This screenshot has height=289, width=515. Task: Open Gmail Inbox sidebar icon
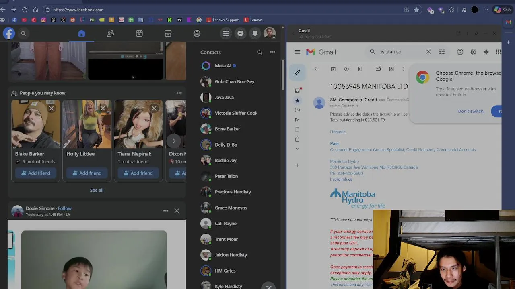297,91
